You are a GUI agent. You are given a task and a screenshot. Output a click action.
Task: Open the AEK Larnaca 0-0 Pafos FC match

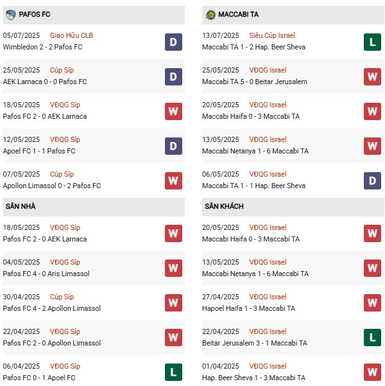click(45, 82)
